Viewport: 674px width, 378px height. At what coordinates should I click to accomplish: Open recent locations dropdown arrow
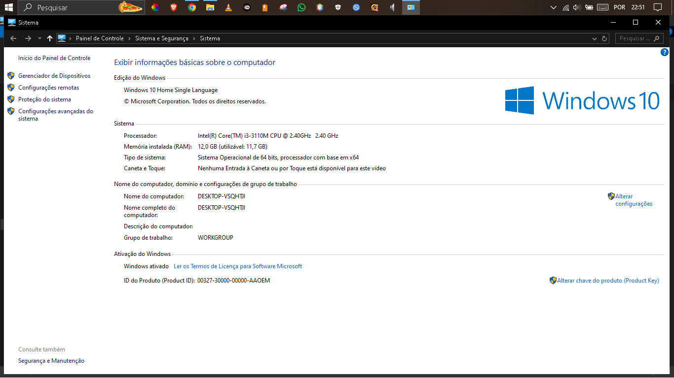tap(39, 38)
